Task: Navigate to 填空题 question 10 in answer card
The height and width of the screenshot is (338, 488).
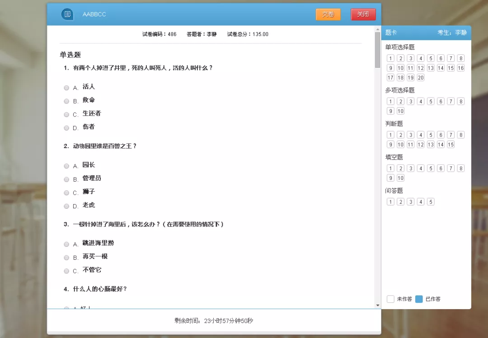Action: (x=400, y=178)
